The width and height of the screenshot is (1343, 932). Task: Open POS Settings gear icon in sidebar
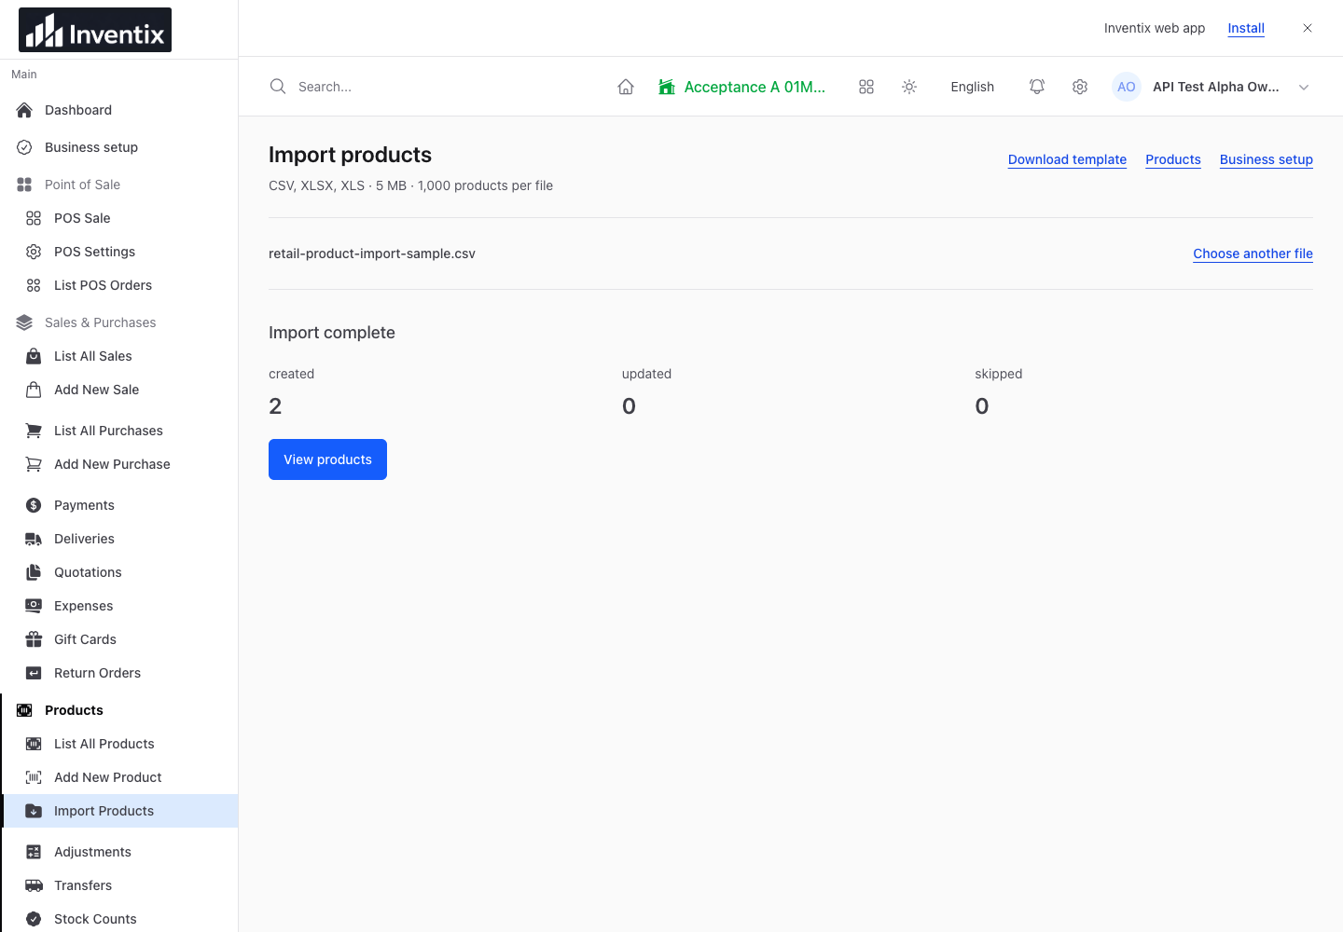[x=34, y=252]
